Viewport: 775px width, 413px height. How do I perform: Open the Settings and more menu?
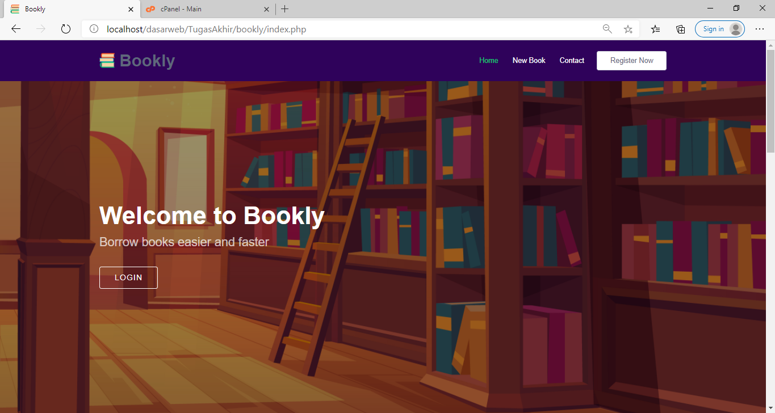[760, 29]
